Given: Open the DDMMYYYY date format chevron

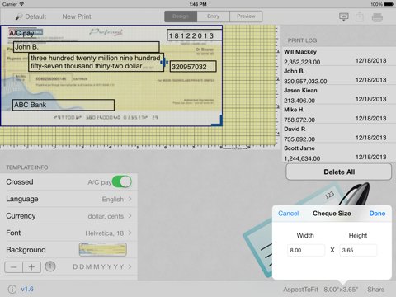Looking at the screenshot, I should 130,266.
